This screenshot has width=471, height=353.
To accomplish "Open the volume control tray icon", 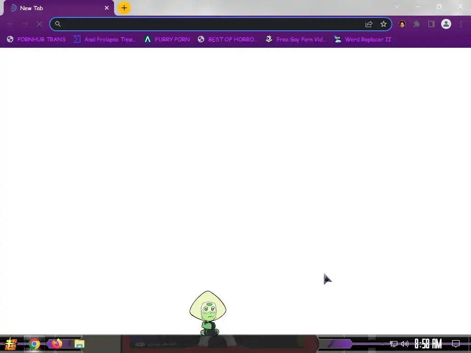I will (405, 344).
